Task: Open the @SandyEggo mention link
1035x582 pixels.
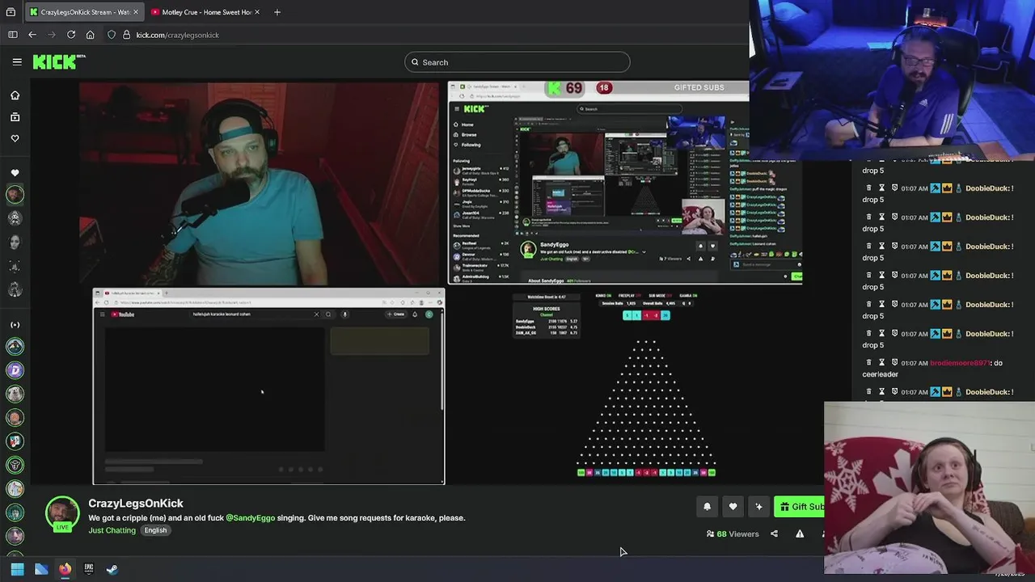Action: click(x=250, y=517)
